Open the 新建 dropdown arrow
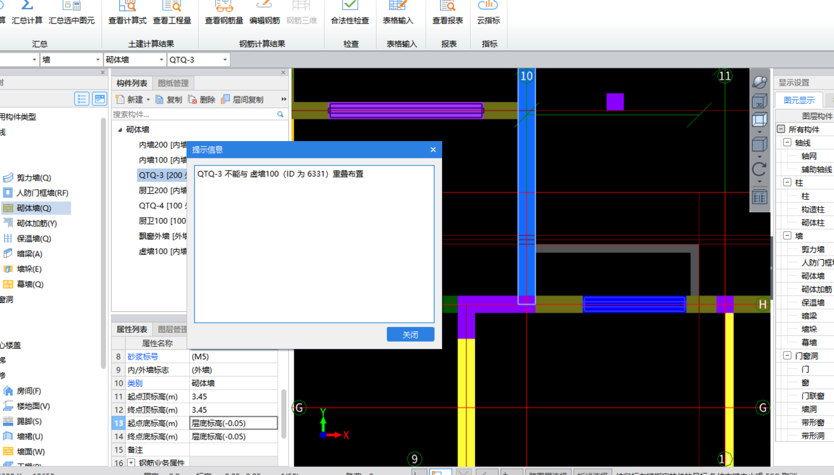 pos(148,100)
